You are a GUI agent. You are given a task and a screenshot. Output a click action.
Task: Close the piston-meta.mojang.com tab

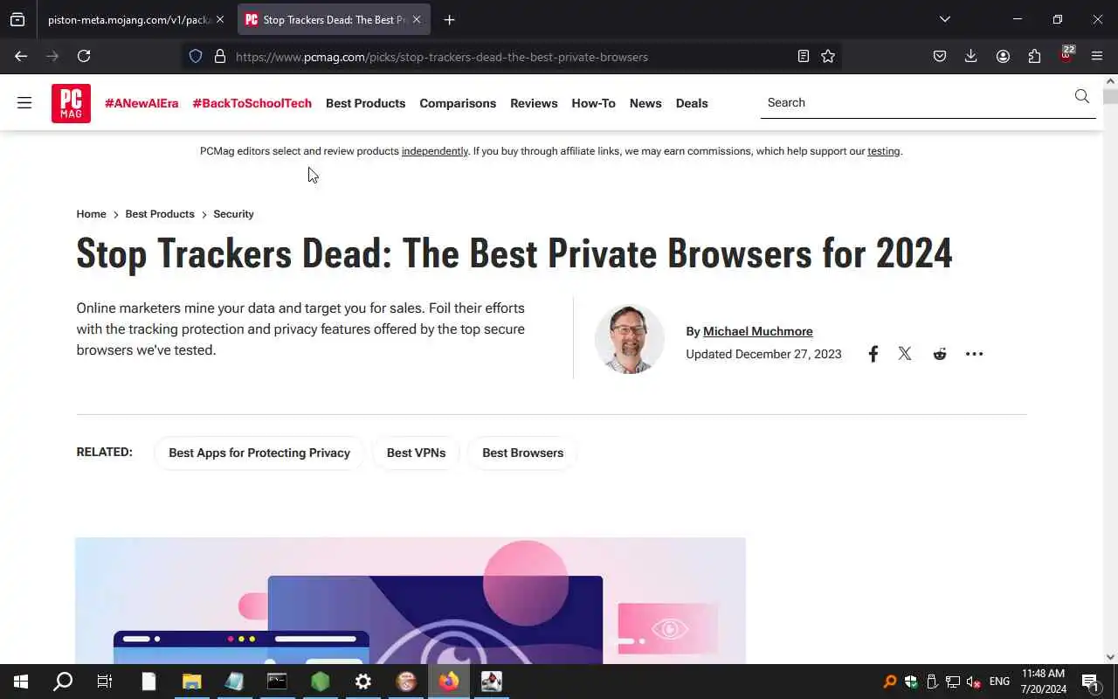(219, 19)
